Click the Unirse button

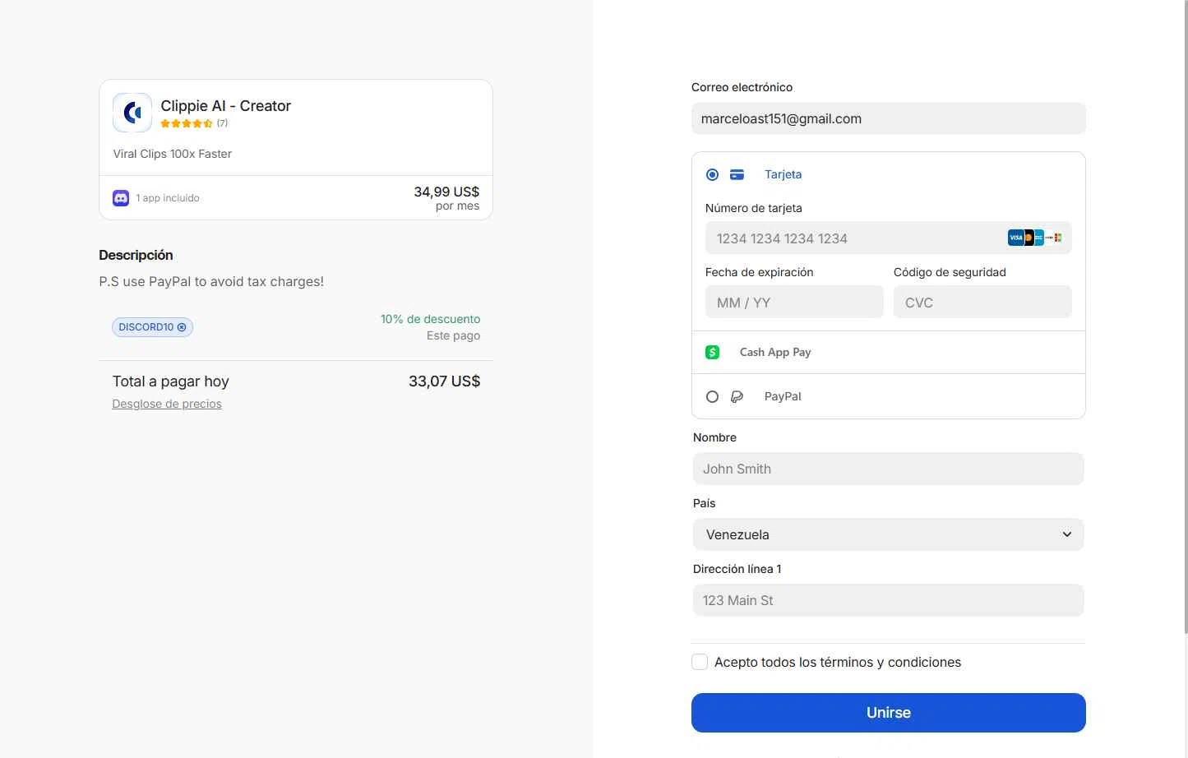tap(889, 713)
